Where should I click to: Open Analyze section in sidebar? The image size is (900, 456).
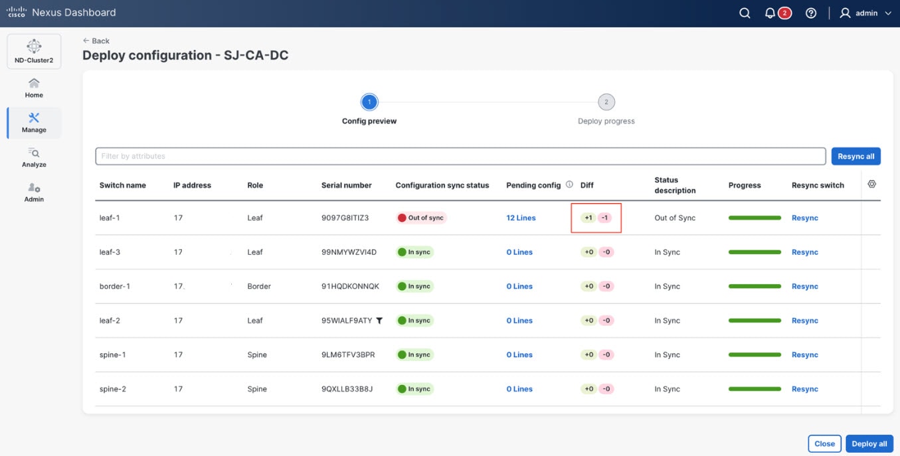tap(34, 157)
